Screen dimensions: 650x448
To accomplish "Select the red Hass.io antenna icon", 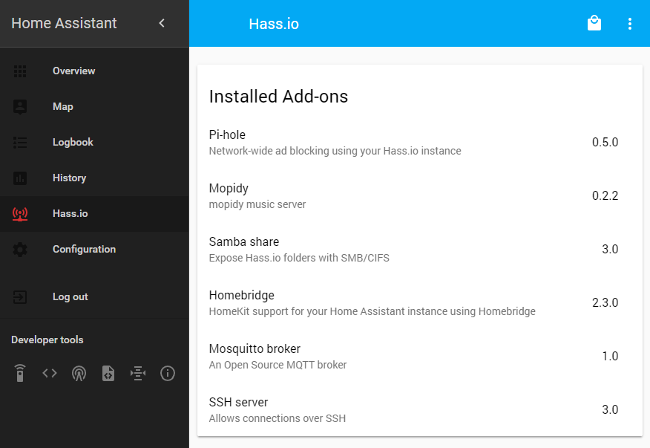I will pos(20,213).
